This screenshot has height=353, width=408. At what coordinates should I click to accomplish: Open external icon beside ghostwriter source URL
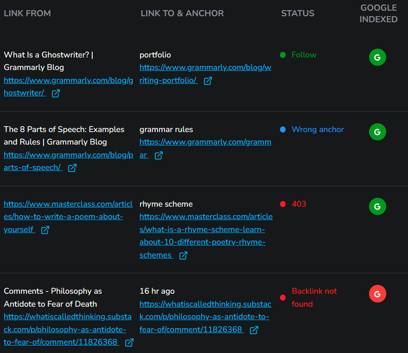point(56,93)
